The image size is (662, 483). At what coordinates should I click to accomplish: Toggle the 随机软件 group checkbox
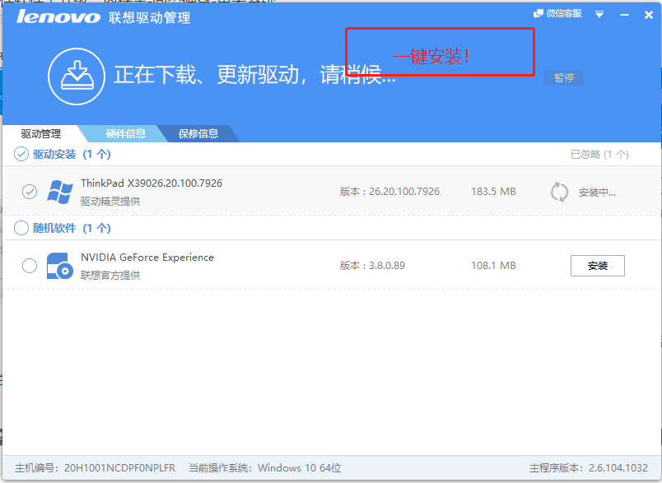(x=21, y=228)
